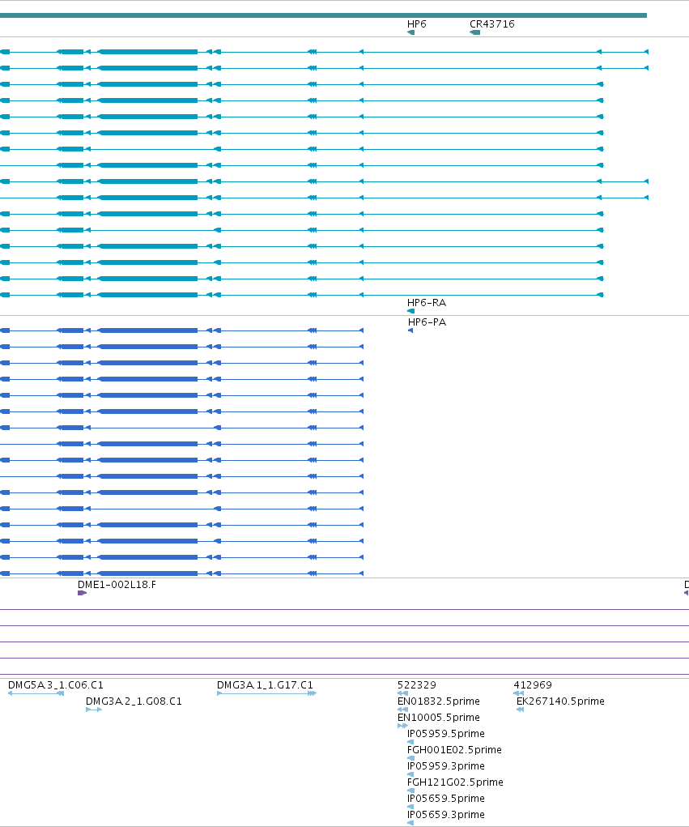Click the EN10005.5prime label

(x=439, y=718)
